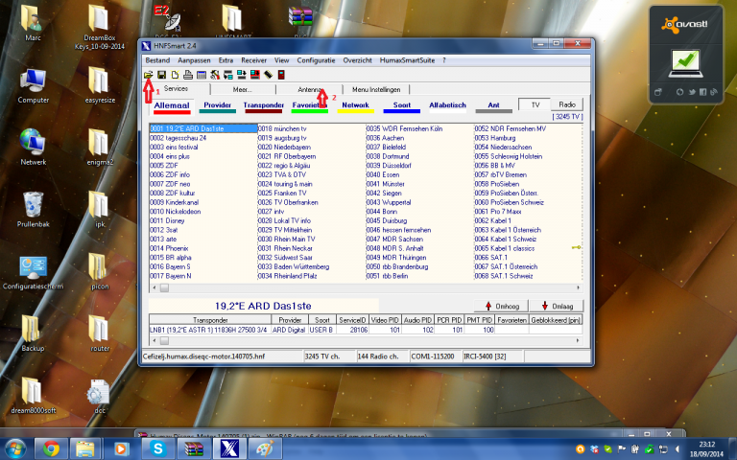Open the enigma2 folder on the desktop
Image resolution: width=737 pixels, height=460 pixels.
pos(100,142)
